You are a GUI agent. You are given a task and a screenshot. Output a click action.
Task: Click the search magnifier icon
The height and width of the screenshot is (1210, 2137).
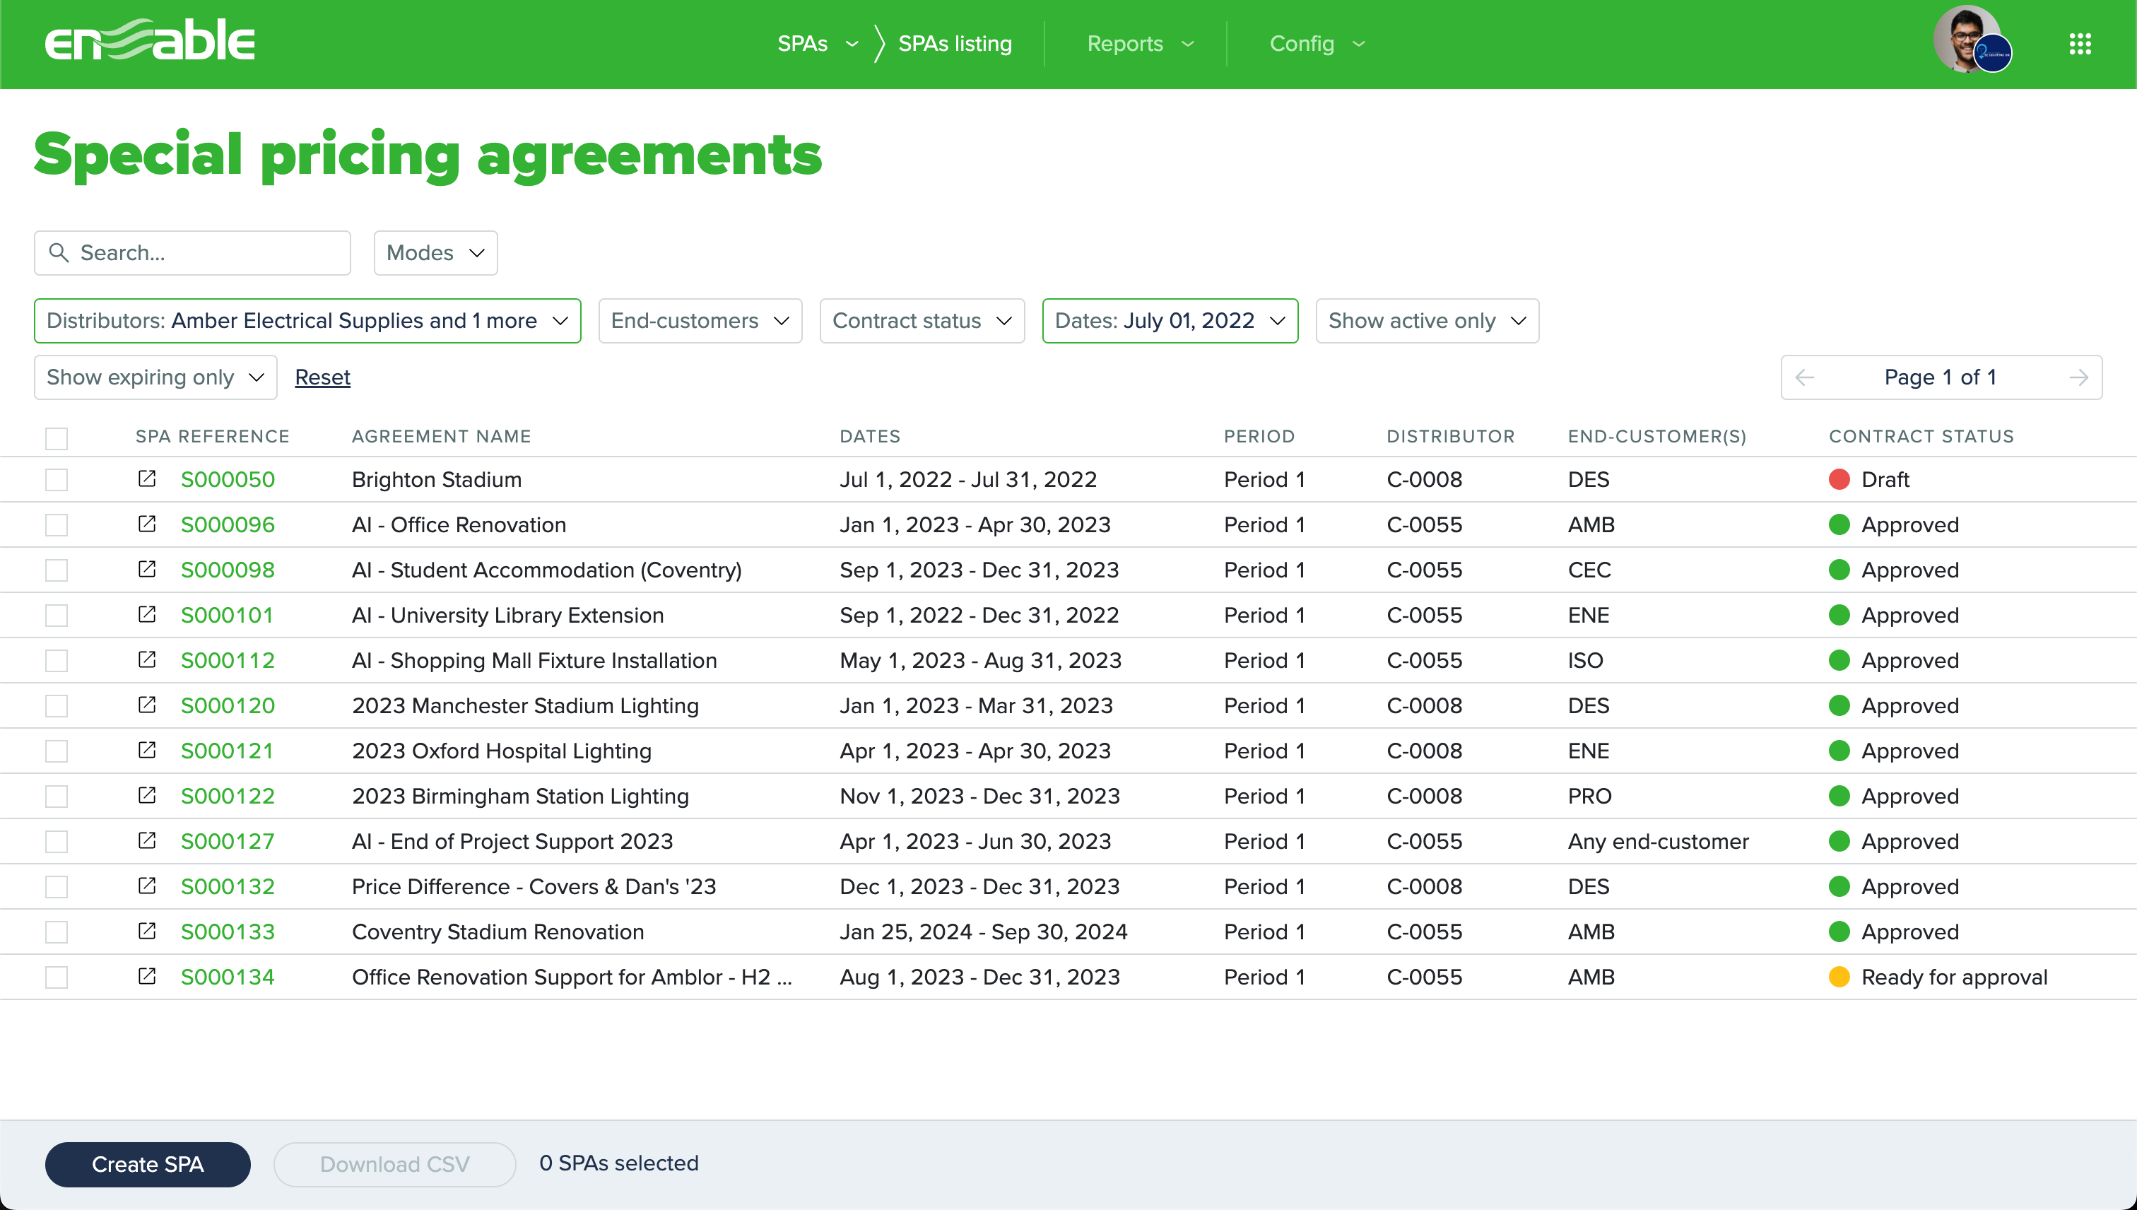tap(59, 252)
